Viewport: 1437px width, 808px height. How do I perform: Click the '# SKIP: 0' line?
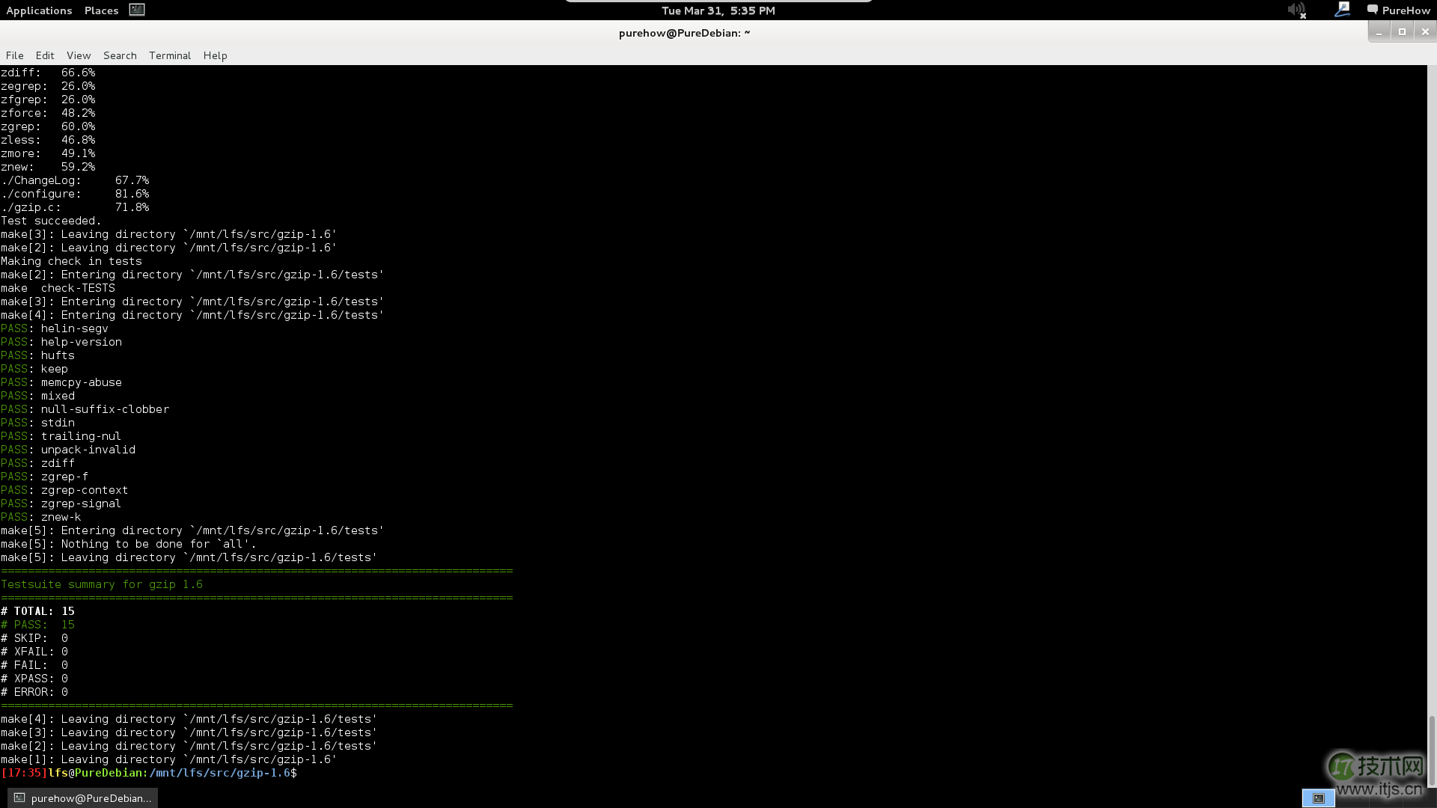pyautogui.click(x=34, y=638)
